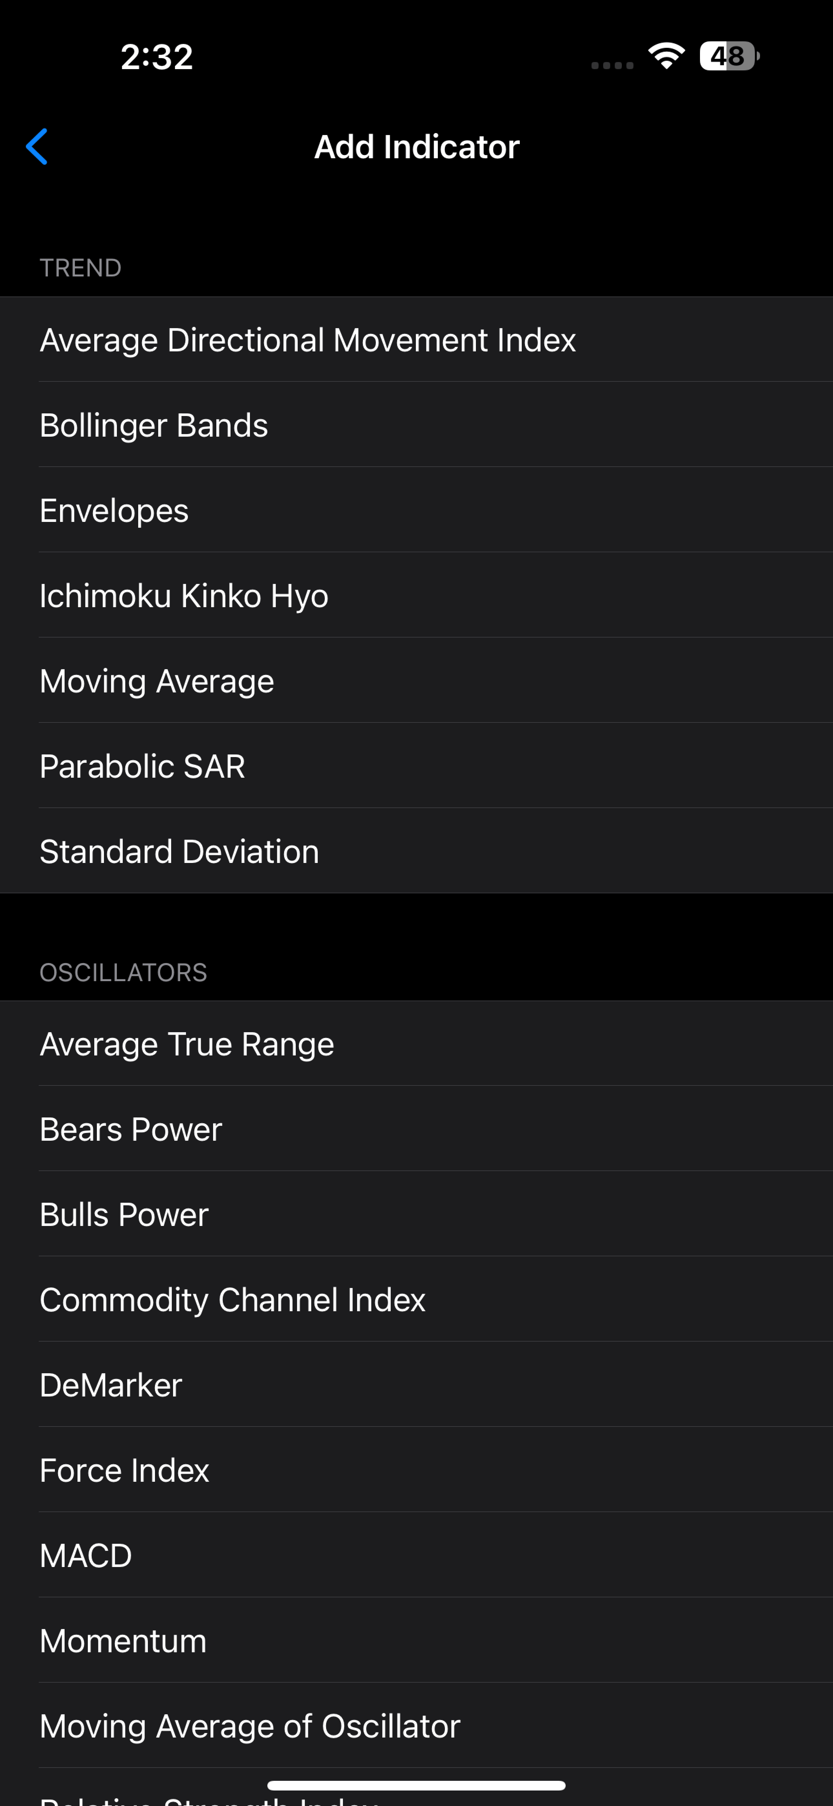The image size is (833, 1806).
Task: Tap the blue back chevron
Action: [x=36, y=147]
